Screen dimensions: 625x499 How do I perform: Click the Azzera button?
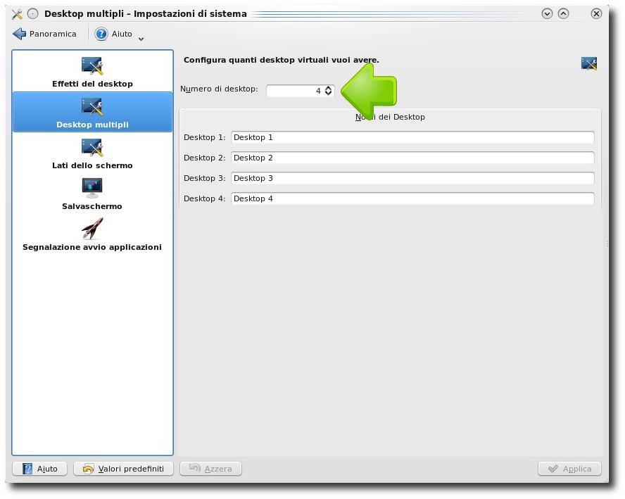click(211, 469)
